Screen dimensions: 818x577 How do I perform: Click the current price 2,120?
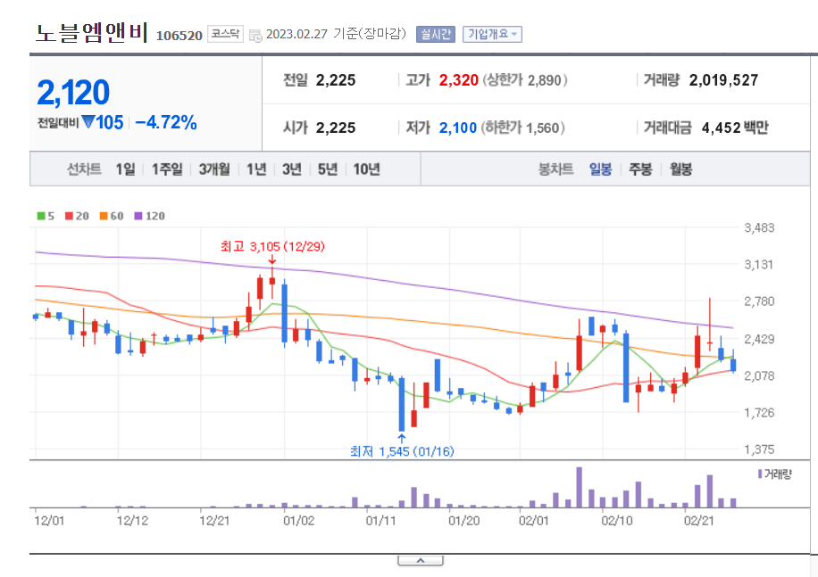(x=73, y=93)
